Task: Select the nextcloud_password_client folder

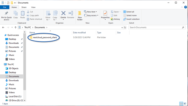Action: (x=43, y=37)
